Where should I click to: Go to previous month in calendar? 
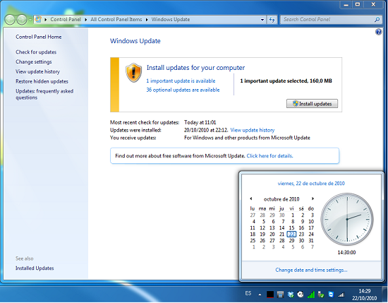click(251, 198)
